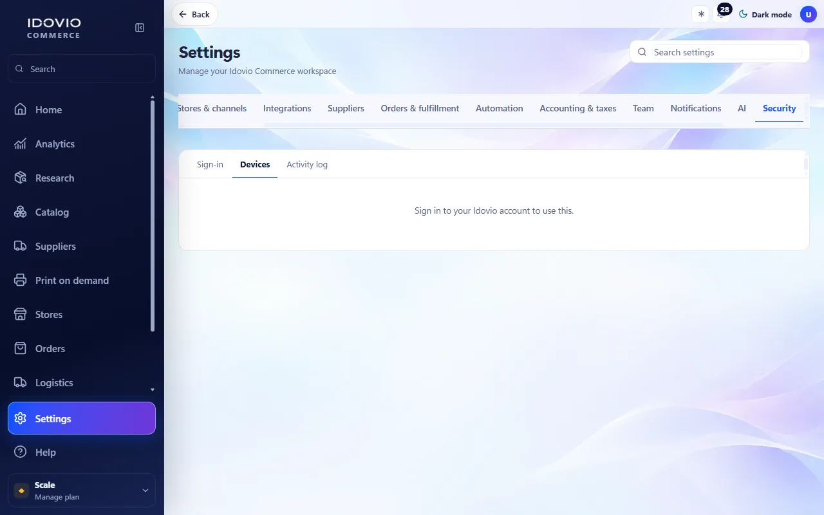The width and height of the screenshot is (824, 515).
Task: Open the Orders shopping bag icon
Action: tap(21, 348)
